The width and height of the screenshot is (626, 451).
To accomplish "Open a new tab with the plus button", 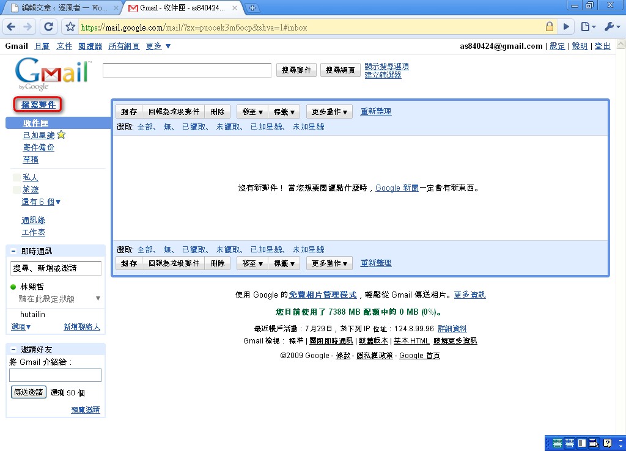I will point(252,7).
